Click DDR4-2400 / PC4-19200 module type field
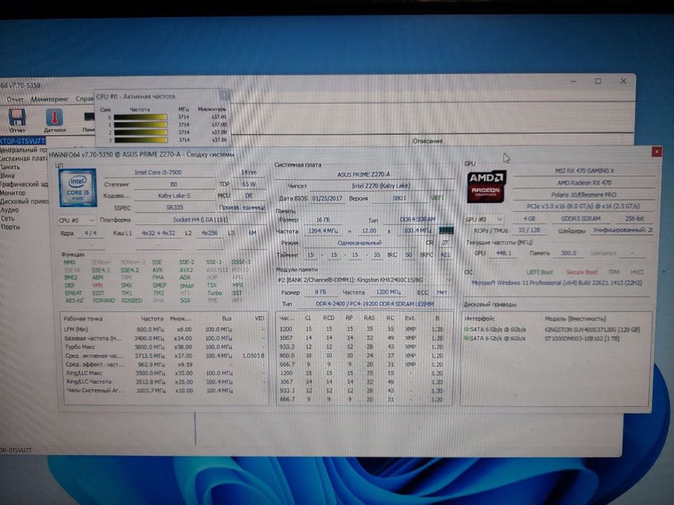 pyautogui.click(x=375, y=304)
